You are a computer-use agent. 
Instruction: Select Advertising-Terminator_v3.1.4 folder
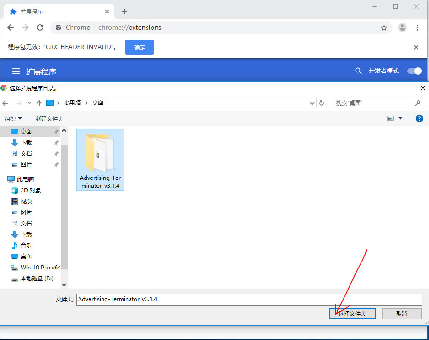coord(101,160)
